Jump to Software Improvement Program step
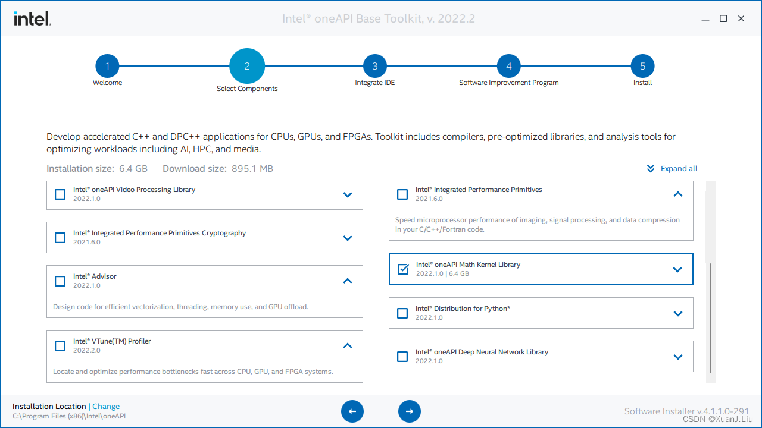The height and width of the screenshot is (428, 762). (508, 65)
